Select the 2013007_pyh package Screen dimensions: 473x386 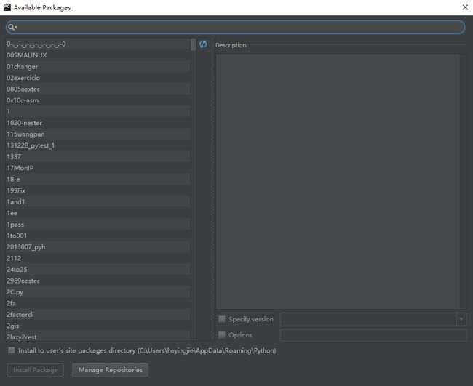click(x=98, y=246)
